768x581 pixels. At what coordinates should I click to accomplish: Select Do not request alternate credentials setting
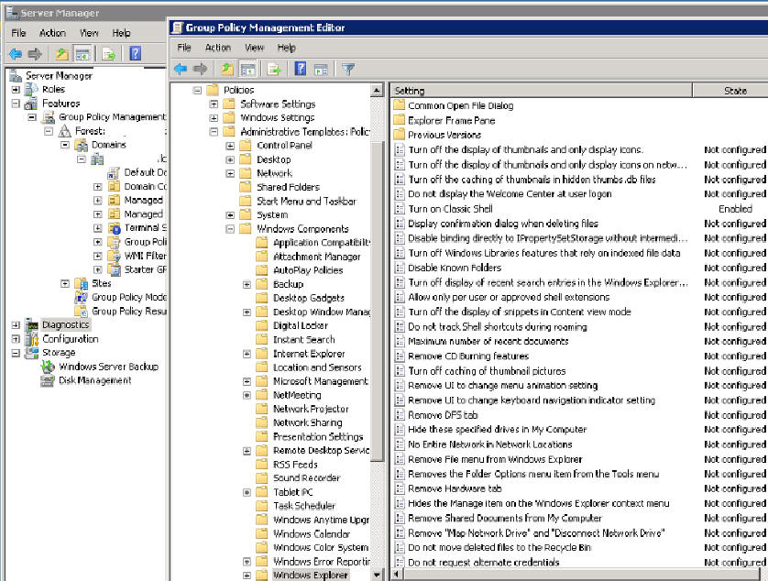[483, 563]
